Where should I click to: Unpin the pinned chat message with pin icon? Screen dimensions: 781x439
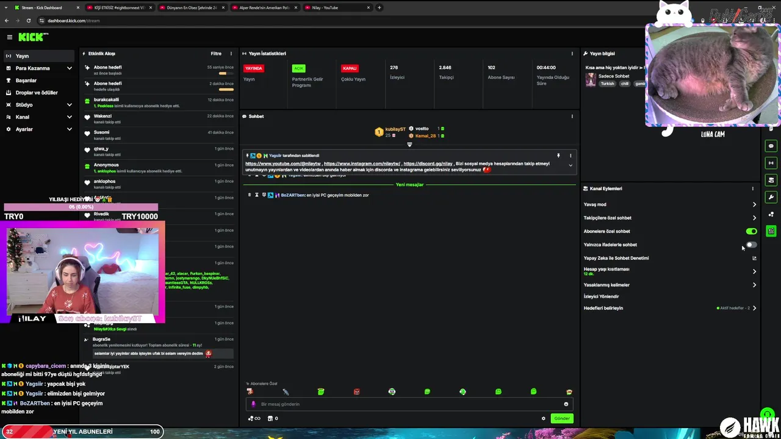pyautogui.click(x=558, y=155)
